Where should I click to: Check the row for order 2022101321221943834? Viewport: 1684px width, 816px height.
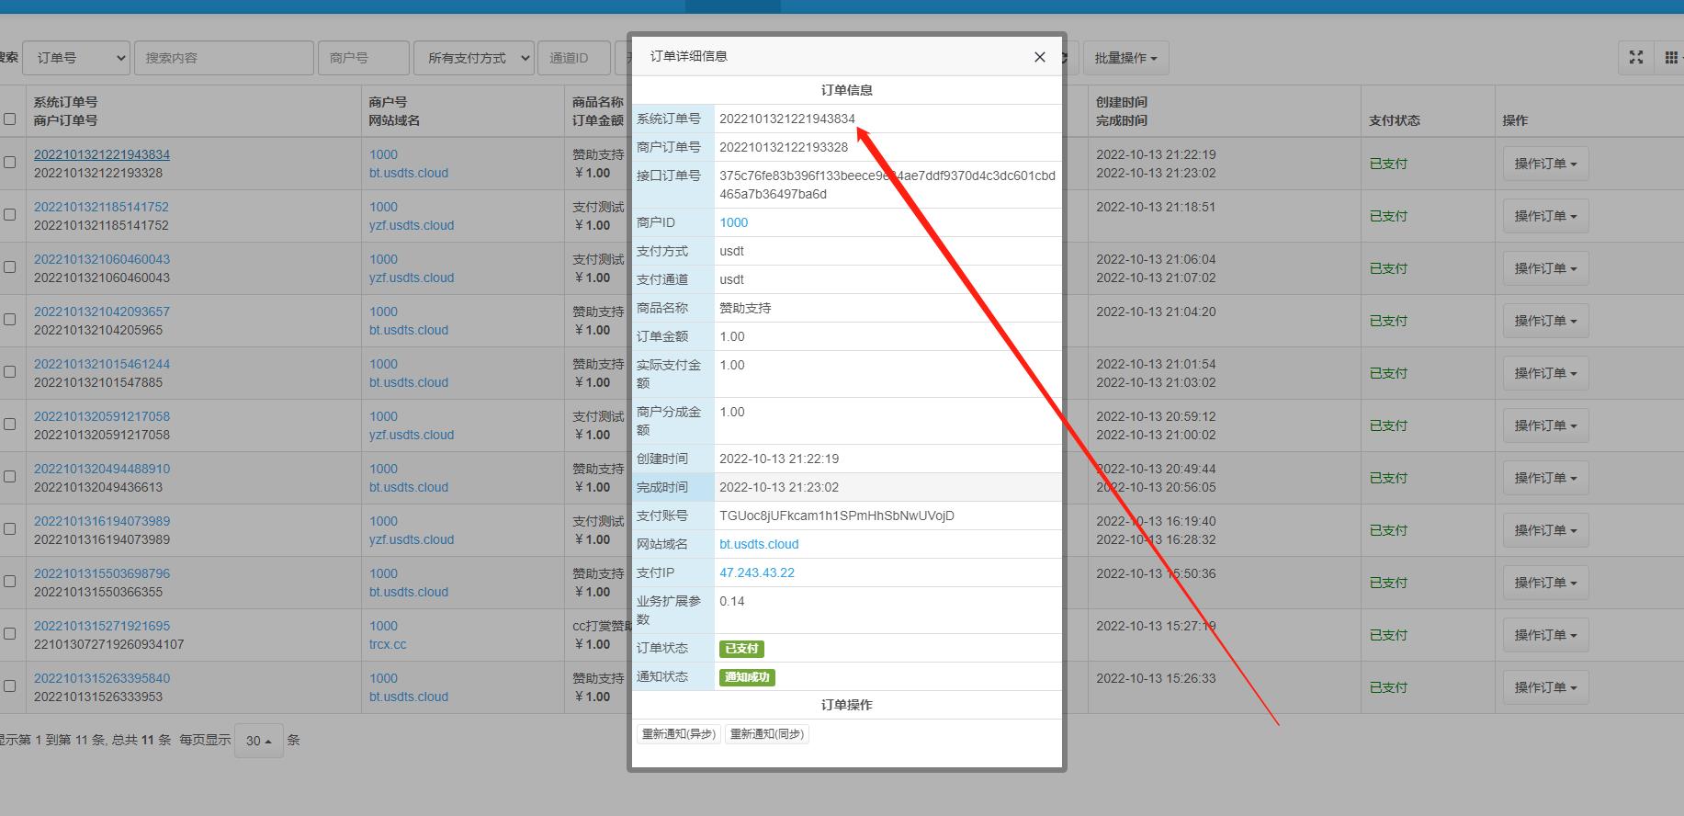(x=9, y=162)
